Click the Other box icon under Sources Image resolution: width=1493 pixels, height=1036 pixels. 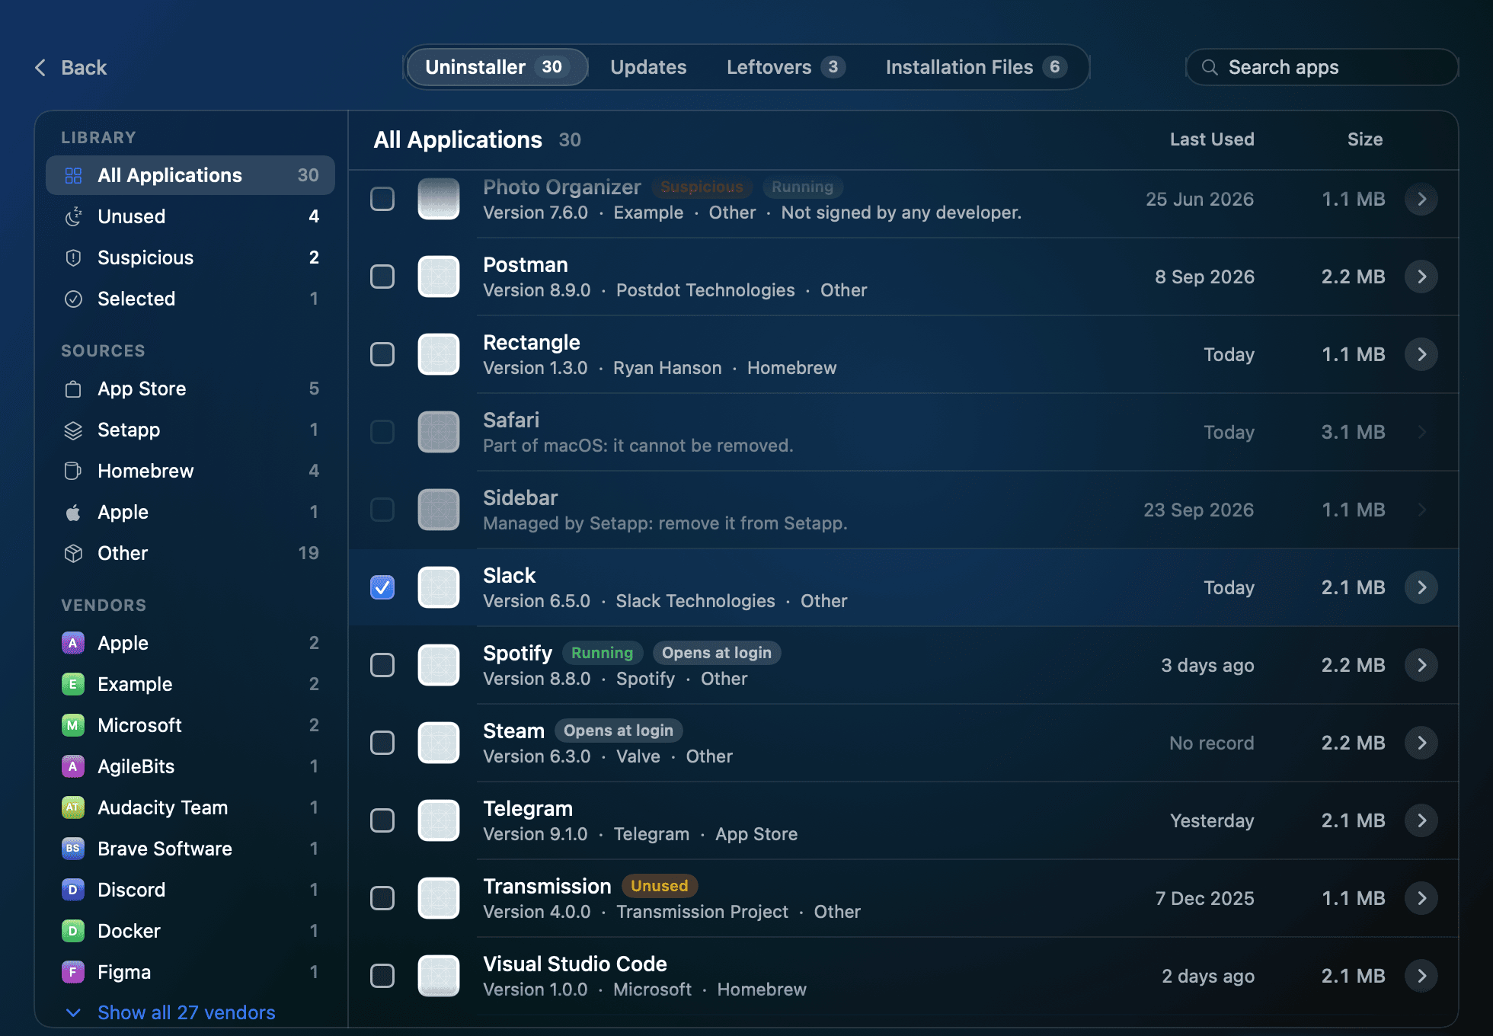click(73, 554)
